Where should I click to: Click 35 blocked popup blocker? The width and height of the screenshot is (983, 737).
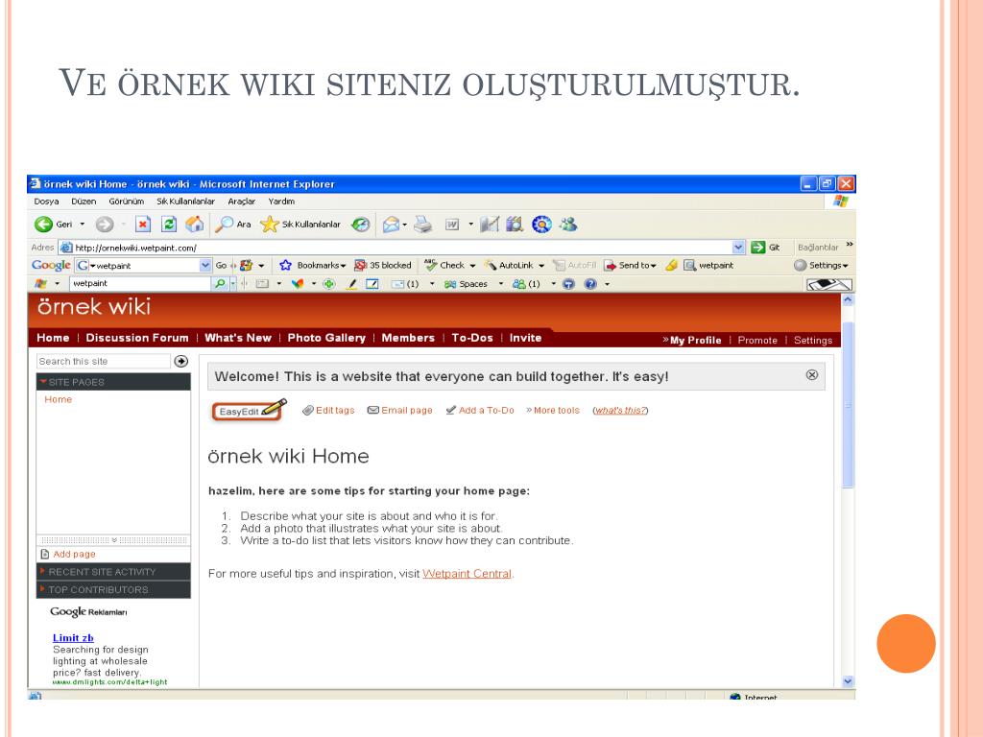coord(383,265)
